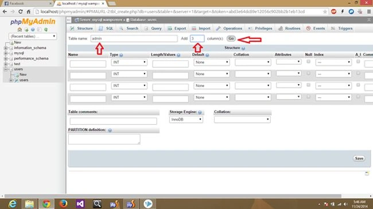Click help icon next to PARTITION definition
Image resolution: width=373 pixels, height=209 pixels.
click(x=110, y=130)
